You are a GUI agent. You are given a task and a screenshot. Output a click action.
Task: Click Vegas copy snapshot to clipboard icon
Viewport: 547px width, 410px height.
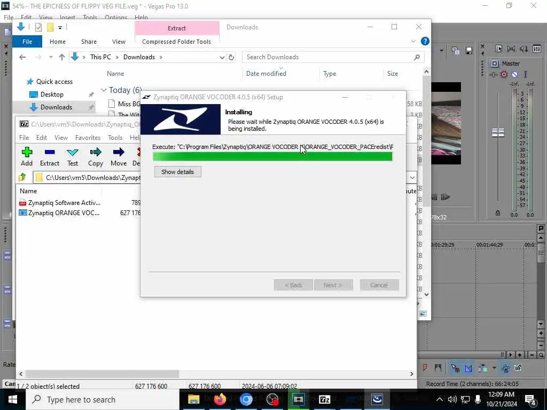pyautogui.click(x=456, y=51)
